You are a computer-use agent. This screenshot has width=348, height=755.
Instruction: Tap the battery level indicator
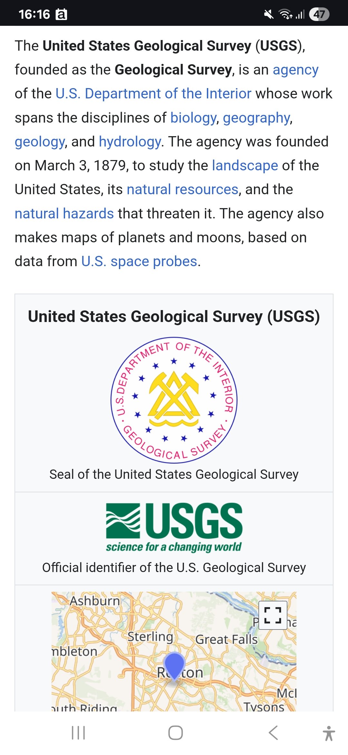point(319,14)
